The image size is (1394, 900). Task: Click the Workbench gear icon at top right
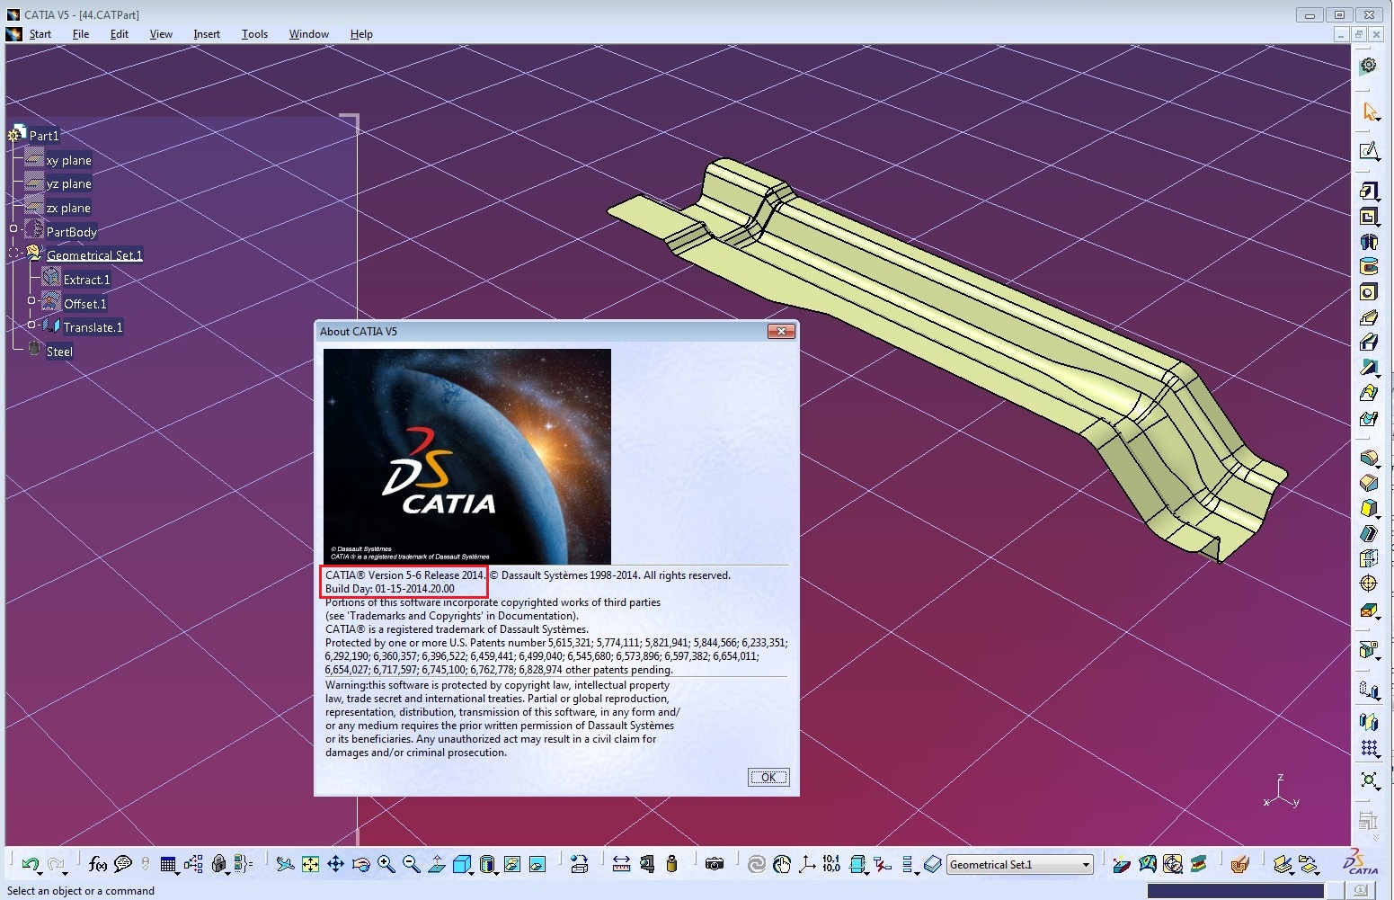click(x=1368, y=66)
